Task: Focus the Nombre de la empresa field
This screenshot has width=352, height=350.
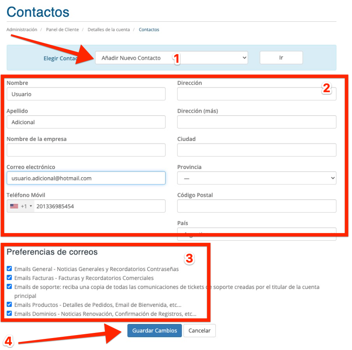Action: click(x=86, y=150)
